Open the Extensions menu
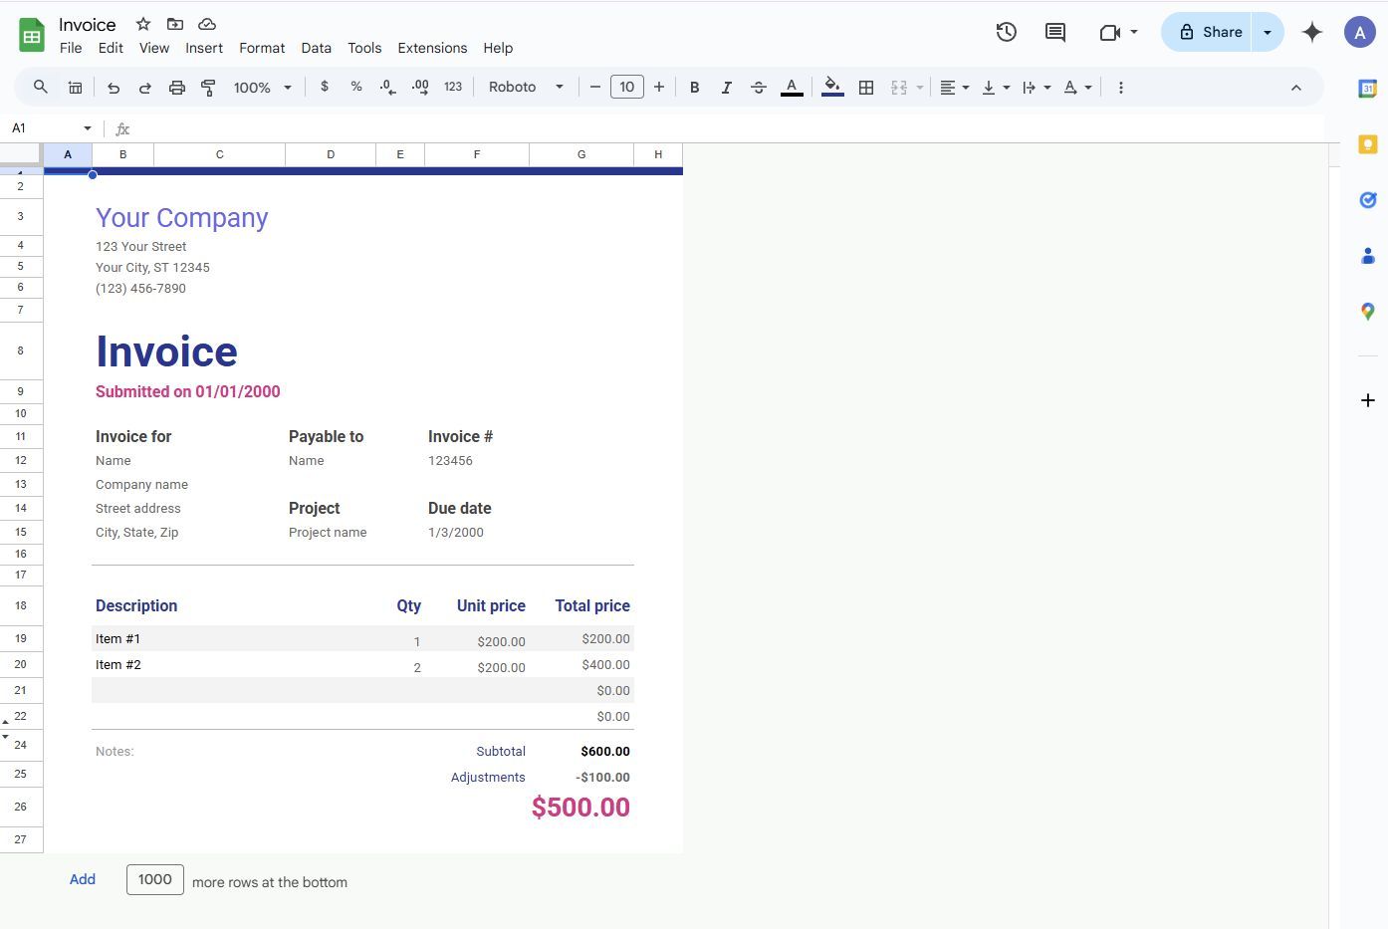The image size is (1388, 929). 432,47
